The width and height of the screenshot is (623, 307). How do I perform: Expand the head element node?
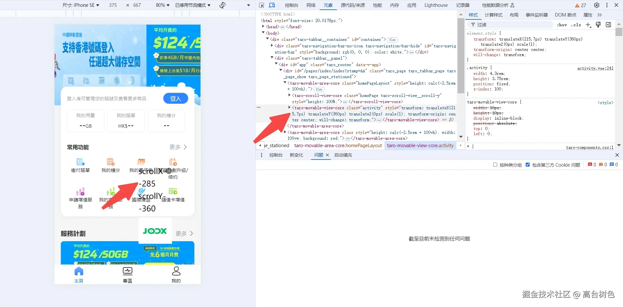[263, 27]
